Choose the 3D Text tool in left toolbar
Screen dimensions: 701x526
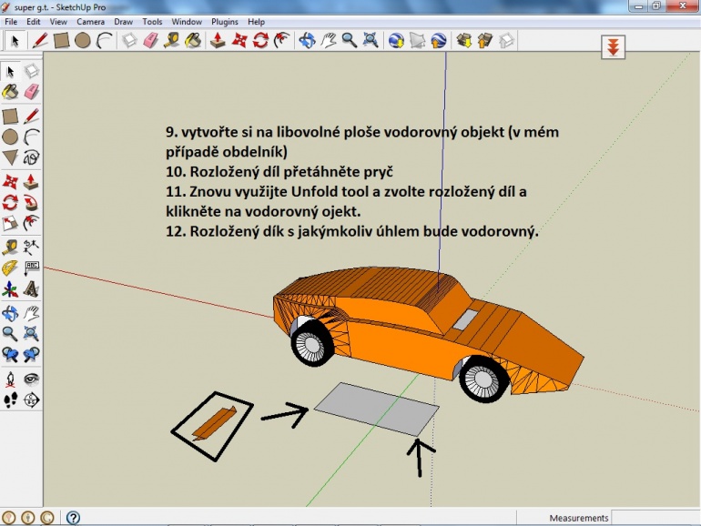point(31,289)
